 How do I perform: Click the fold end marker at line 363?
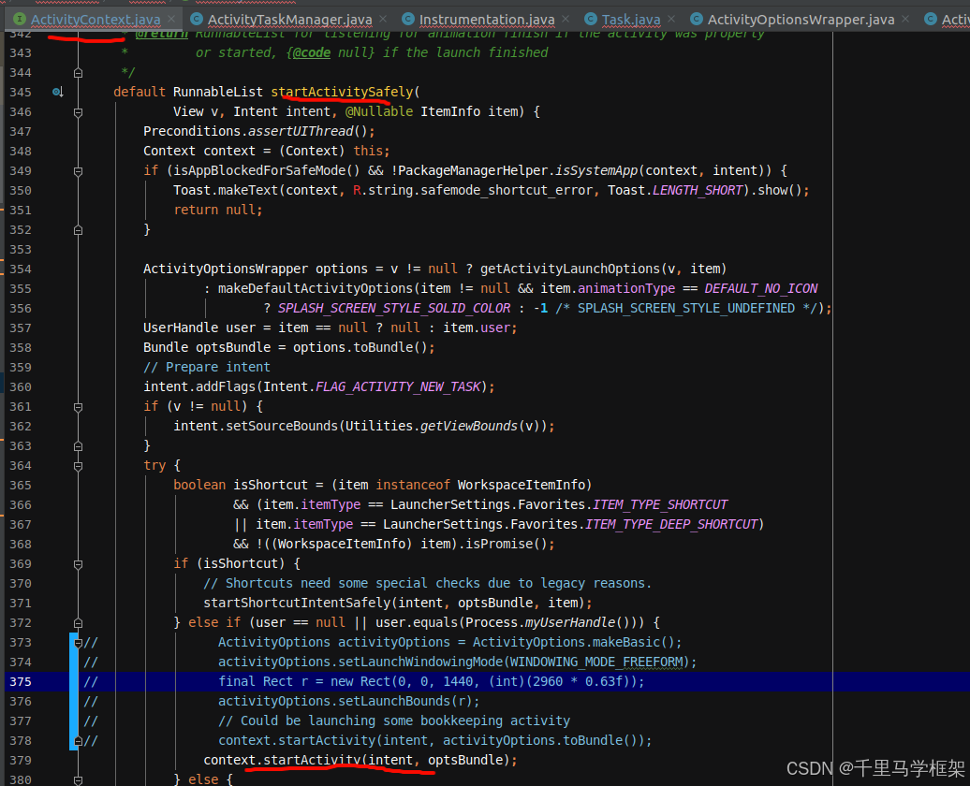coord(78,446)
